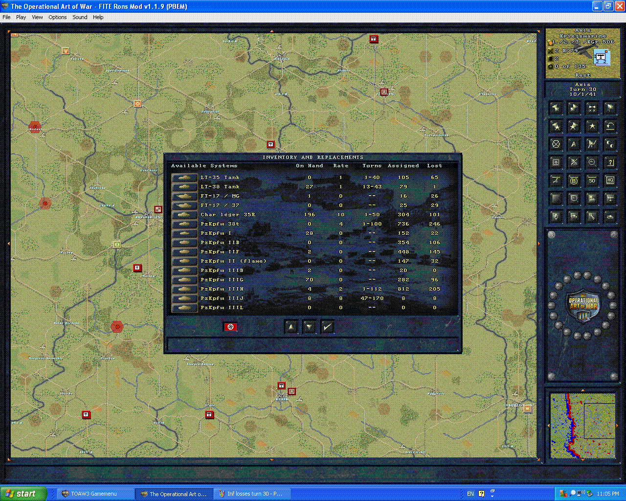
Task: Click the 13-43 turns value
Action: click(372, 187)
